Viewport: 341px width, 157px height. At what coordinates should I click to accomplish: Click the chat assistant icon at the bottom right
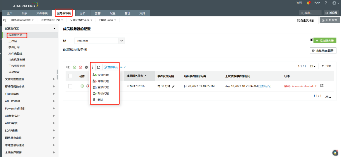(335, 152)
